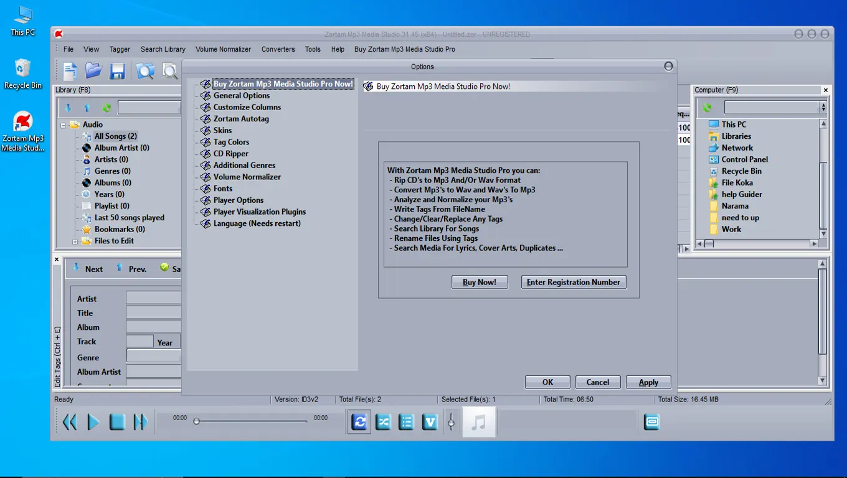Select Artists (0) in Library tree
This screenshot has height=478, width=847.
111,159
